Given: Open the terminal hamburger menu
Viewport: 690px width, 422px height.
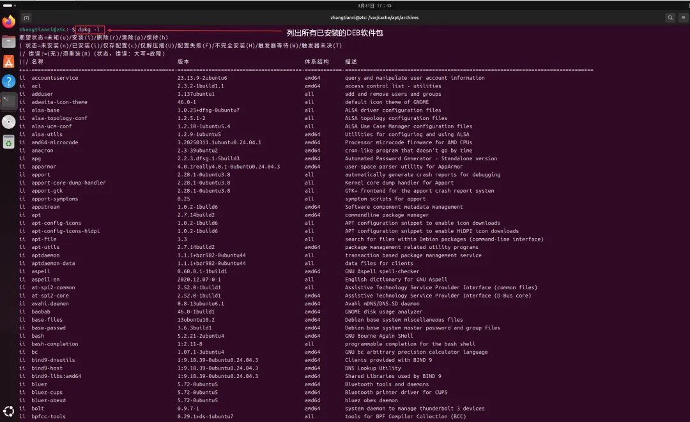Looking at the screenshot, I should (x=683, y=18).
